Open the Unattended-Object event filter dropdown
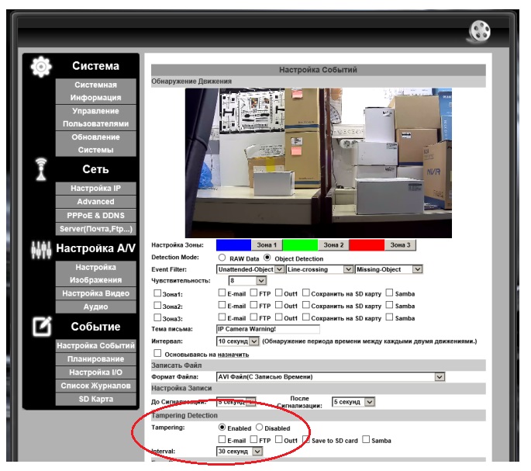531x471 pixels. point(250,269)
